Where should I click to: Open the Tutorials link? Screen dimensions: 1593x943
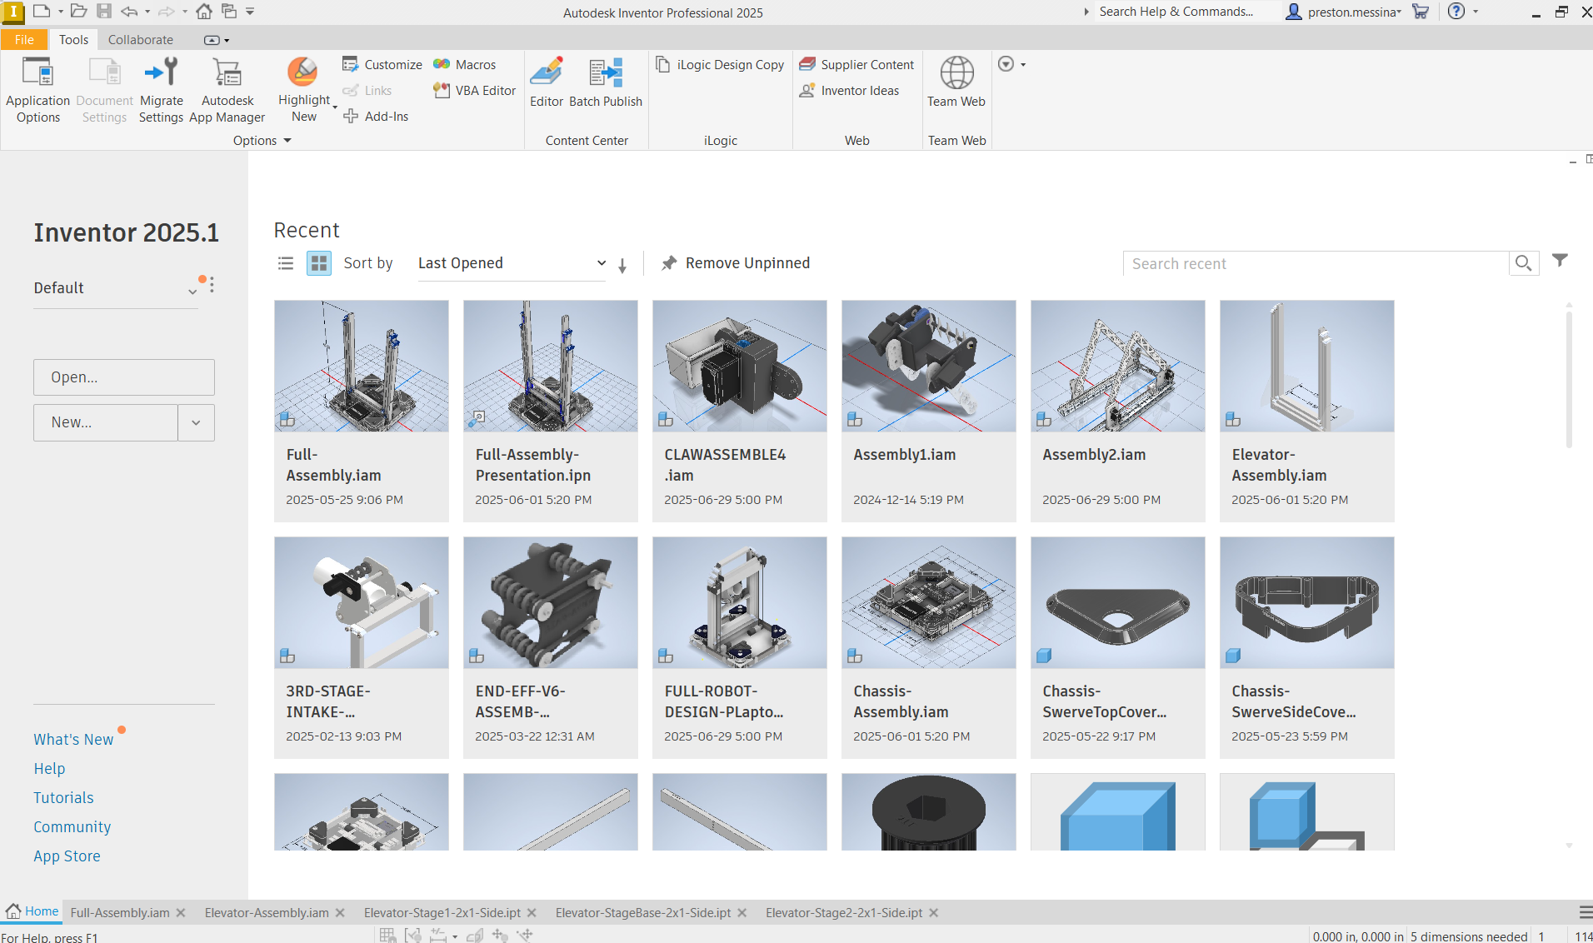[63, 797]
